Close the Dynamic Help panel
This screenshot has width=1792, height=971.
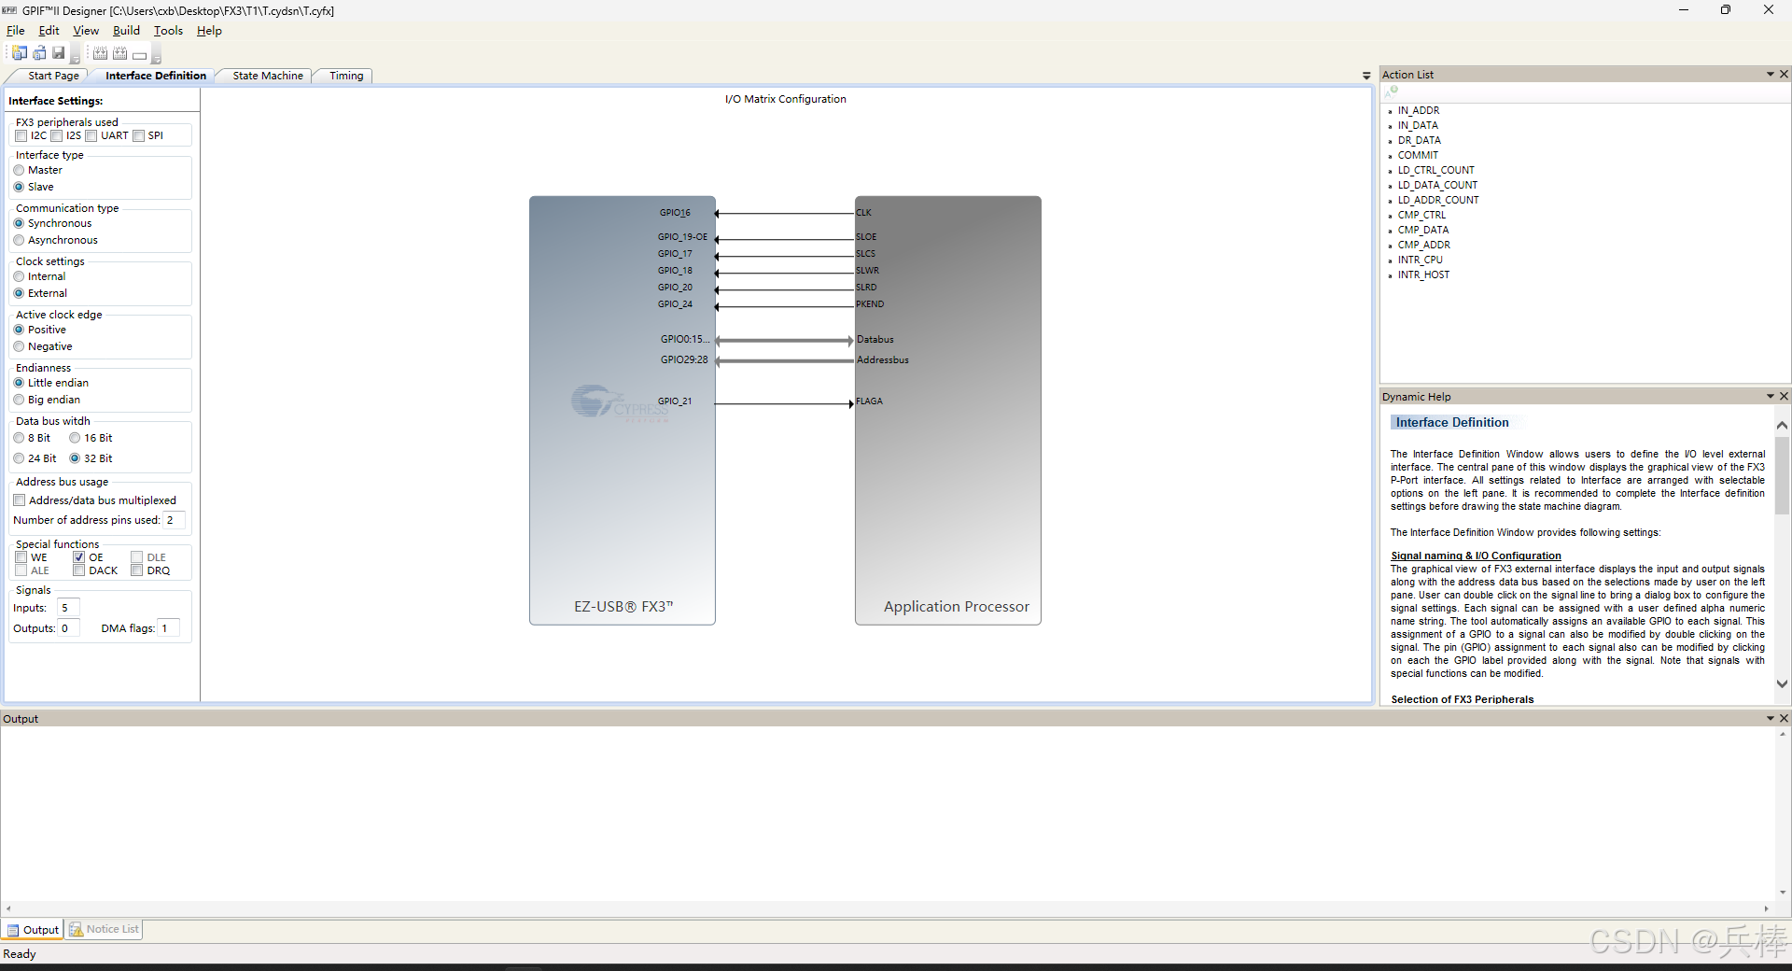1784,396
